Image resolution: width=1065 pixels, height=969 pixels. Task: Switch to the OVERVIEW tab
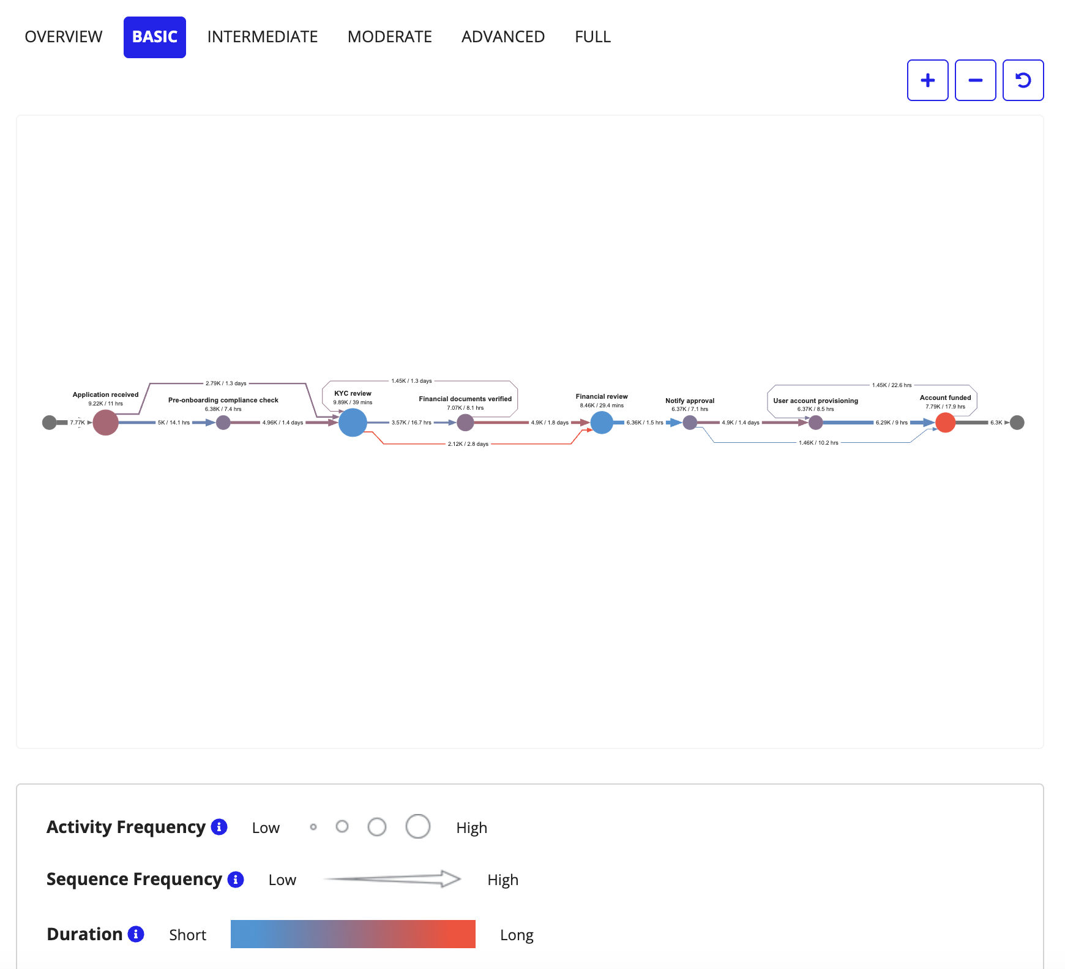click(x=64, y=37)
